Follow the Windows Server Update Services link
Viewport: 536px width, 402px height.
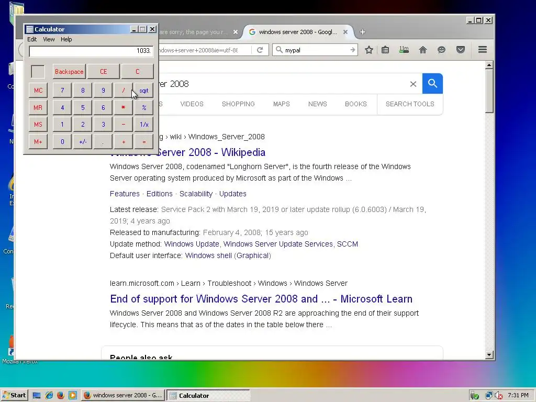[278, 244]
